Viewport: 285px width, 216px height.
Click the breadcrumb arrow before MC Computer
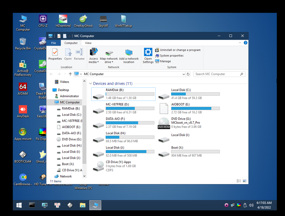[x=81, y=74]
